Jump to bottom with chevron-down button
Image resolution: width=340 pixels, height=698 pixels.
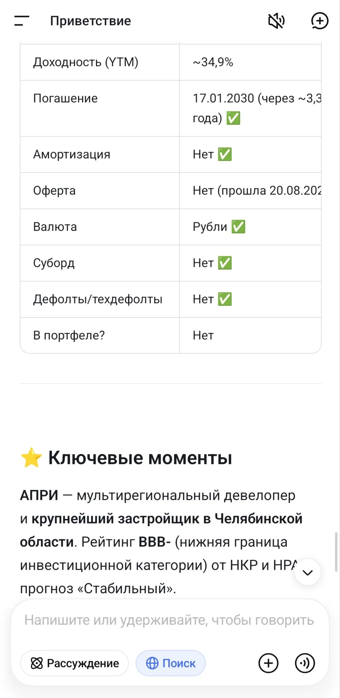tap(308, 572)
